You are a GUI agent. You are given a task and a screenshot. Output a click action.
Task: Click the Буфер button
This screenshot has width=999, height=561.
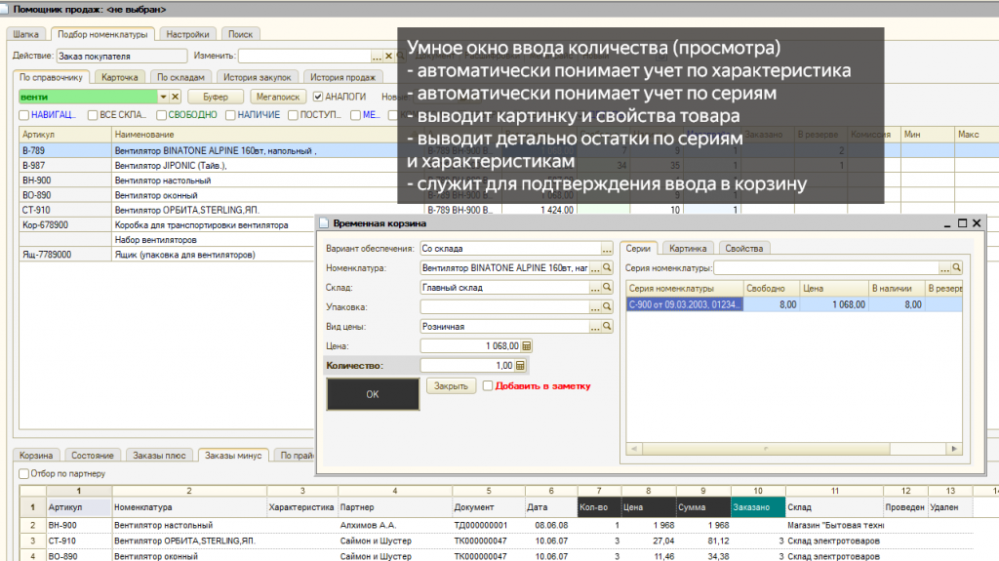216,97
